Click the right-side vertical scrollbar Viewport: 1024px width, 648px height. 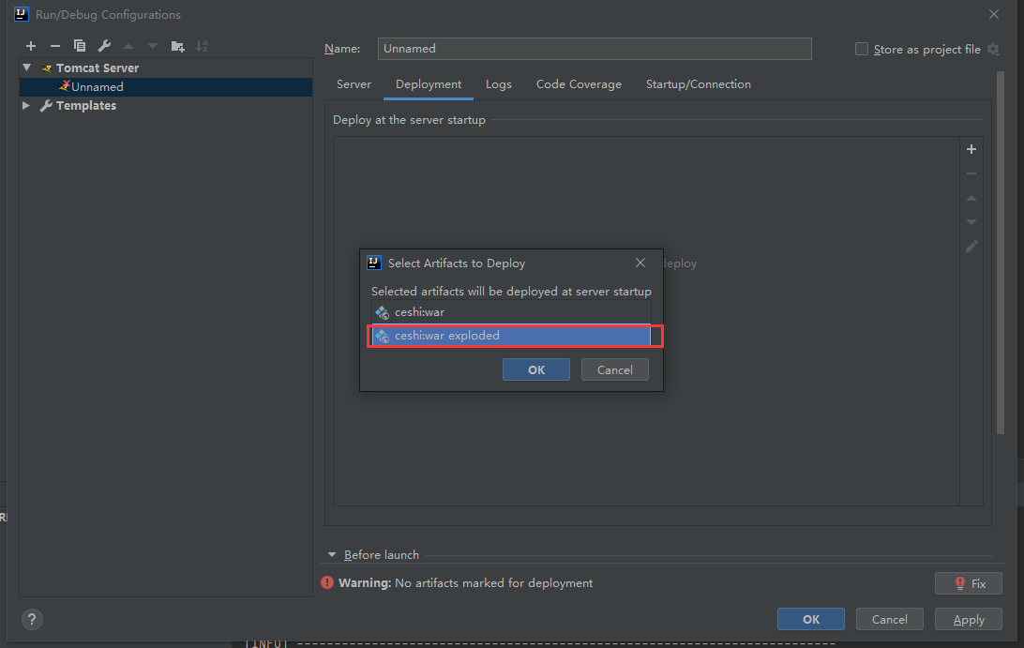1000,252
